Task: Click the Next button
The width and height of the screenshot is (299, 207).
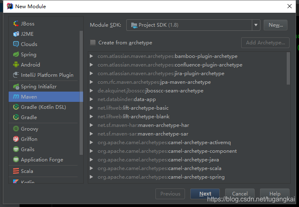Action: coord(205,193)
